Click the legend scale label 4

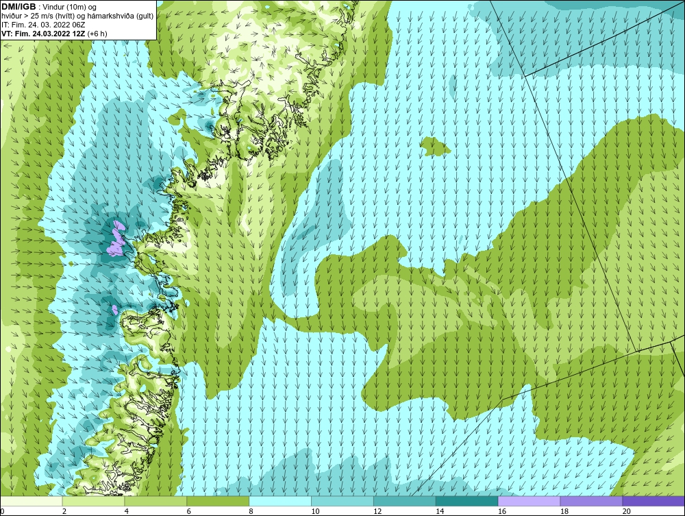pos(126,511)
